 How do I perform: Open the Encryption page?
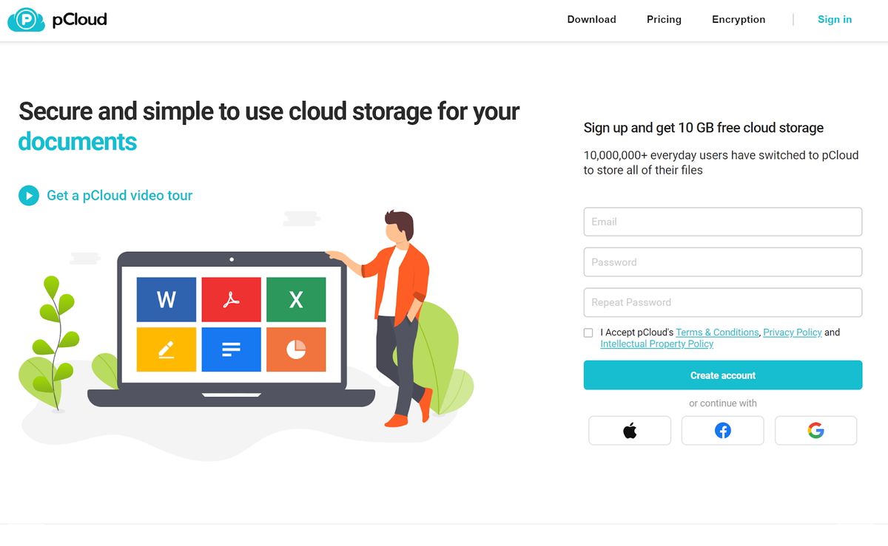pyautogui.click(x=739, y=19)
